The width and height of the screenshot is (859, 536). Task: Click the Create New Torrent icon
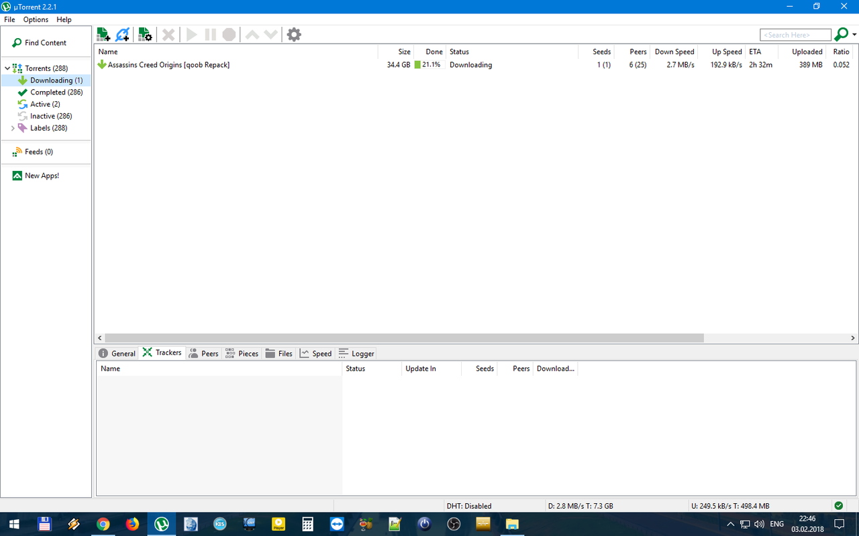click(144, 34)
